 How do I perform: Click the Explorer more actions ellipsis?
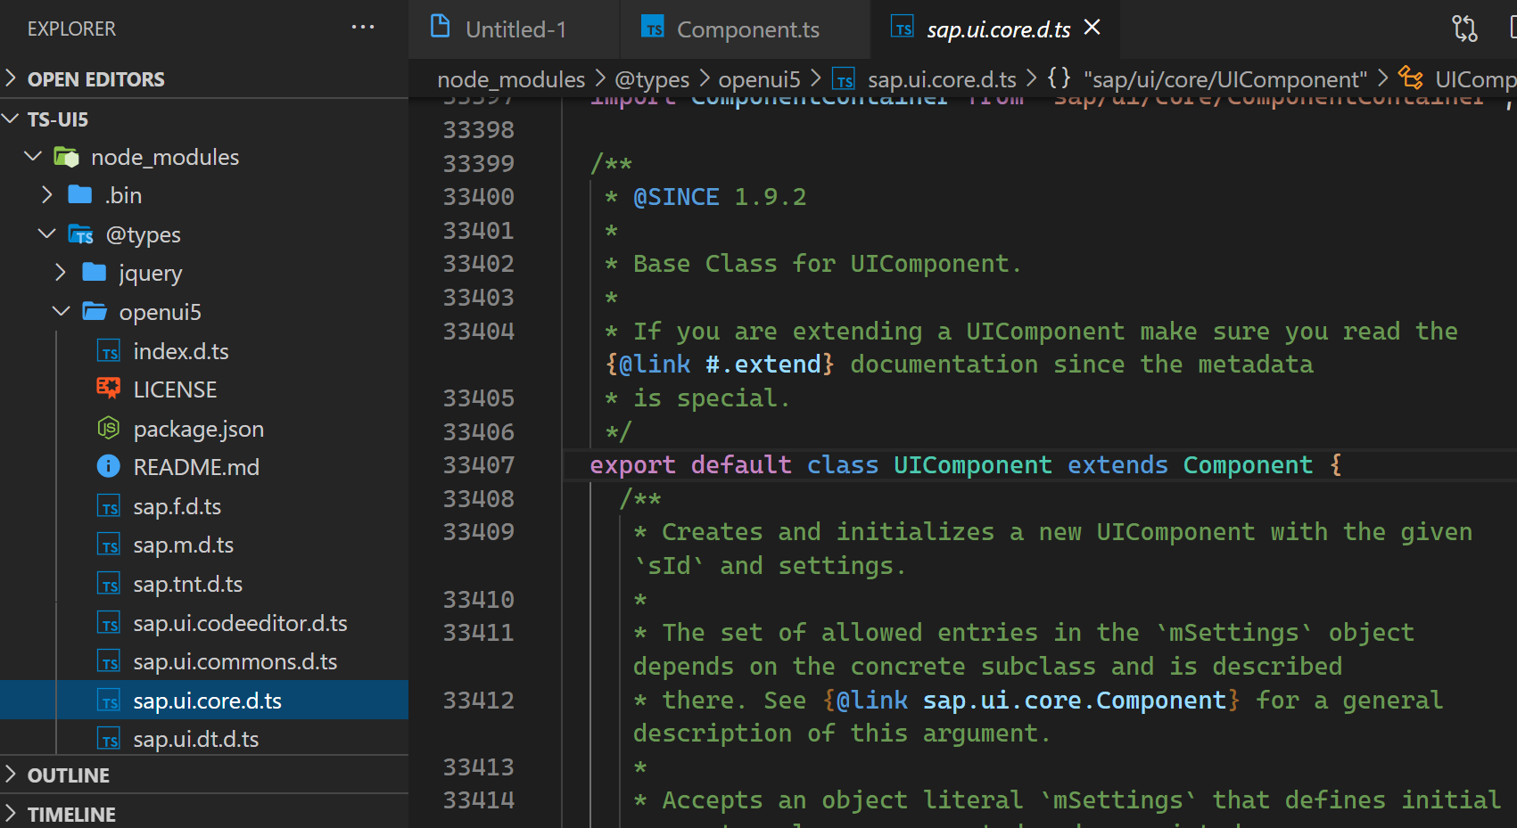tap(363, 28)
